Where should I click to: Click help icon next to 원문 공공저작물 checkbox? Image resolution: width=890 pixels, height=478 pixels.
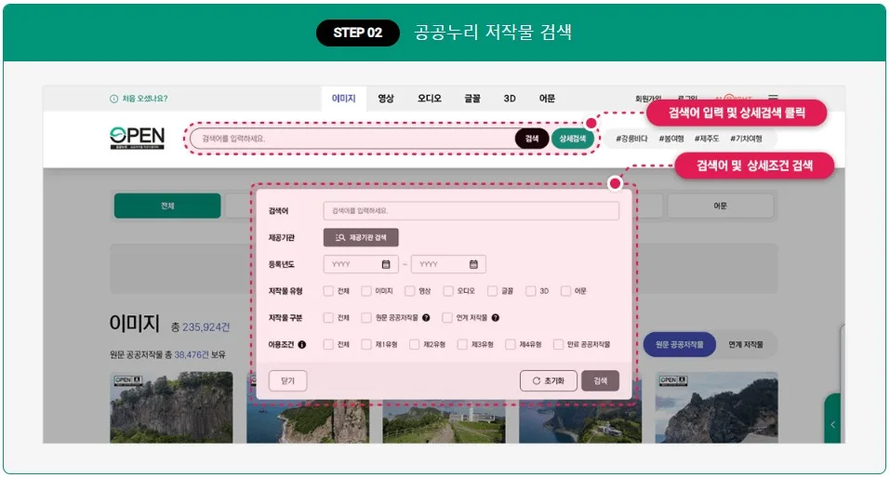[426, 318]
